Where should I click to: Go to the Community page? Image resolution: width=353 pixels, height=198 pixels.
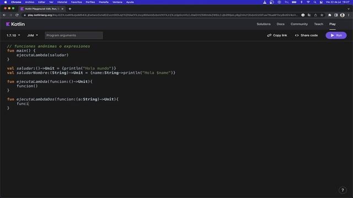tap(299, 24)
